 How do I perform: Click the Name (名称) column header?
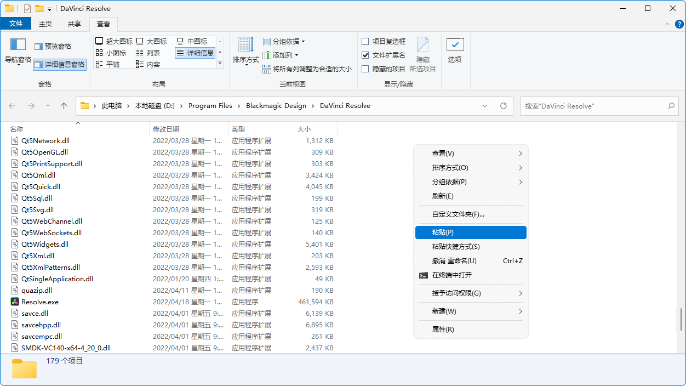coord(78,129)
